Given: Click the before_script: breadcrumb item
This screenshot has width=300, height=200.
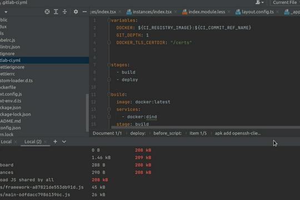Looking at the screenshot, I should click(x=167, y=133).
